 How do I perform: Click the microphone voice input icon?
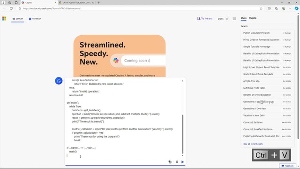pyautogui.click(x=177, y=162)
